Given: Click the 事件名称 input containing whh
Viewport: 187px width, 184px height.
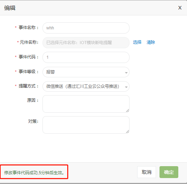Looking at the screenshot, I should 86,28.
